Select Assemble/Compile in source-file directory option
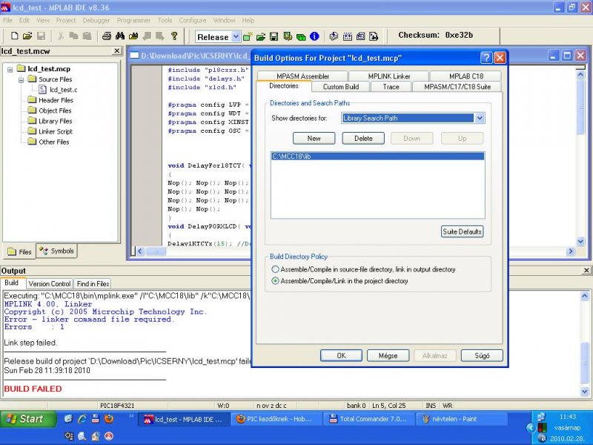 [x=275, y=269]
